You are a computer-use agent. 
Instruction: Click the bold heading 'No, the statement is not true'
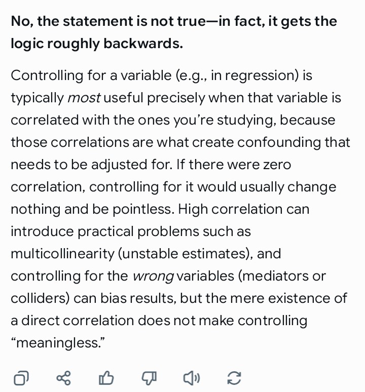[108, 21]
